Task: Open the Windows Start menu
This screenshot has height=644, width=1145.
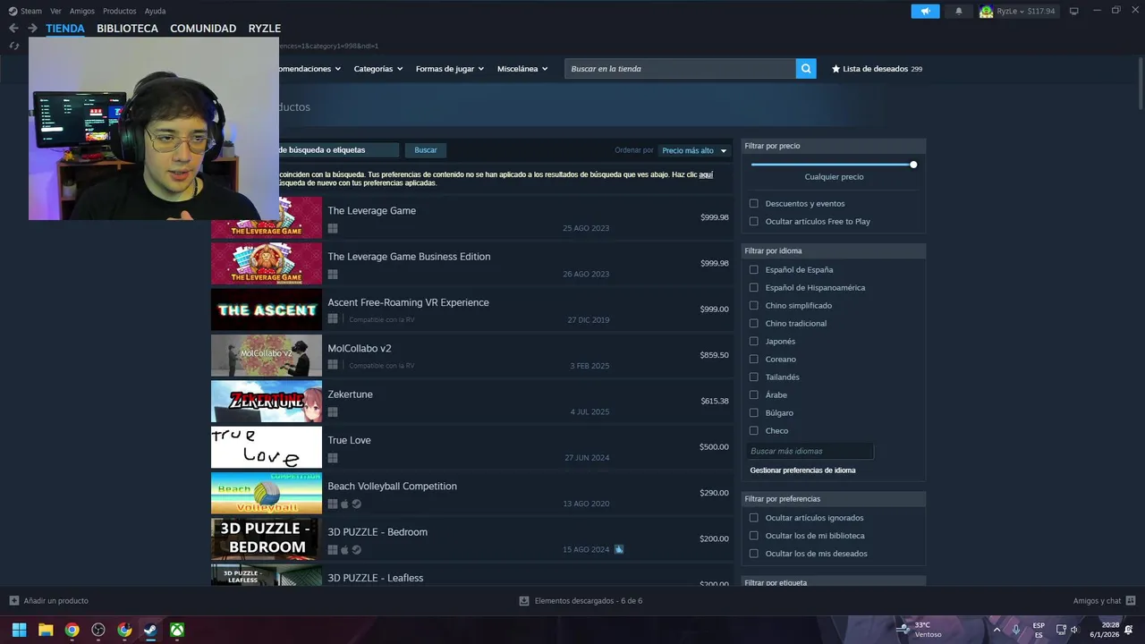Action: coord(19,630)
